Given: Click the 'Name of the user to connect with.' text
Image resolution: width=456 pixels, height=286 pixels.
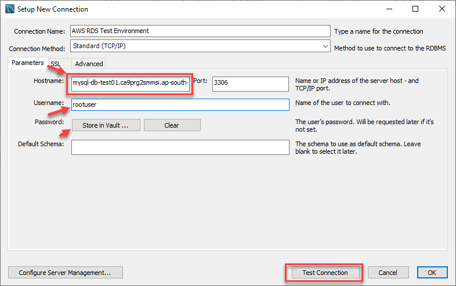Looking at the screenshot, I should (343, 103).
